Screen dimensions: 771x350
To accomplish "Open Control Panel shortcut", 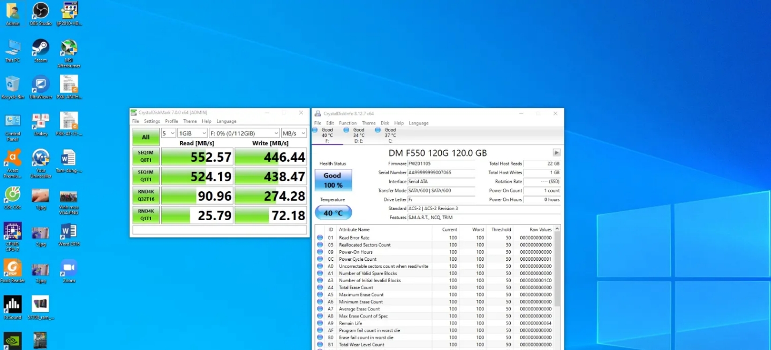I will (x=13, y=127).
